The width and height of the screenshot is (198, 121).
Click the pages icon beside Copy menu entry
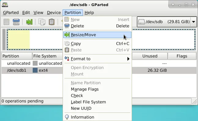[67, 43]
